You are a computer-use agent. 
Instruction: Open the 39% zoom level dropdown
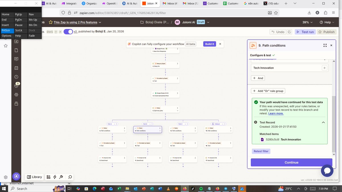(x=308, y=22)
